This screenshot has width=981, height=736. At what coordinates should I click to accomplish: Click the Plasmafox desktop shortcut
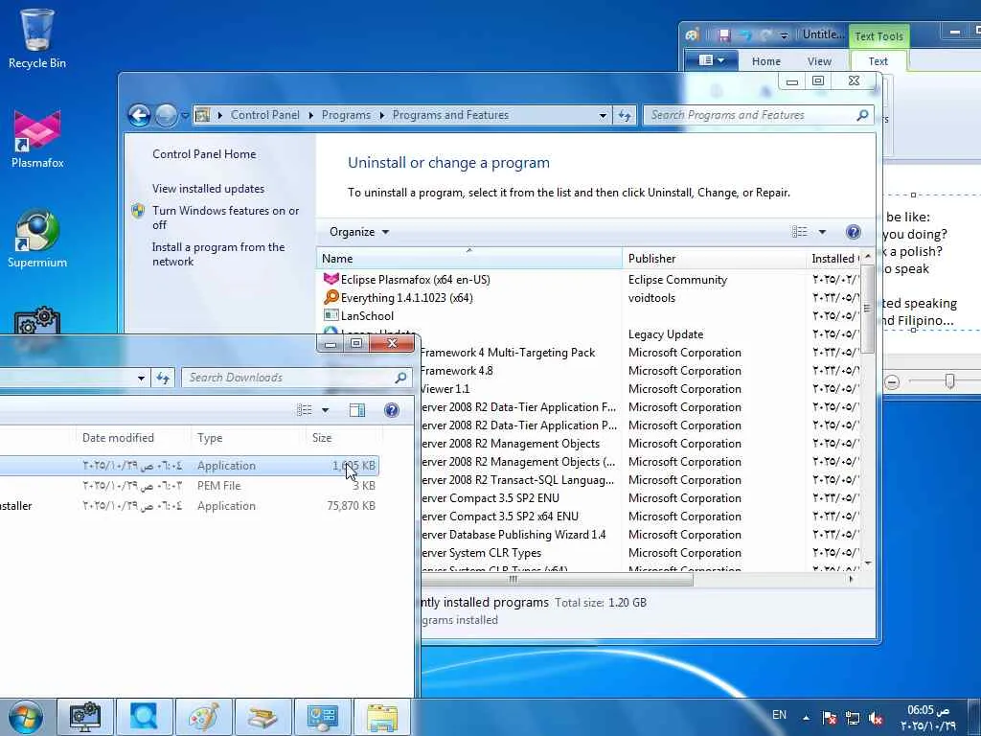37,140
